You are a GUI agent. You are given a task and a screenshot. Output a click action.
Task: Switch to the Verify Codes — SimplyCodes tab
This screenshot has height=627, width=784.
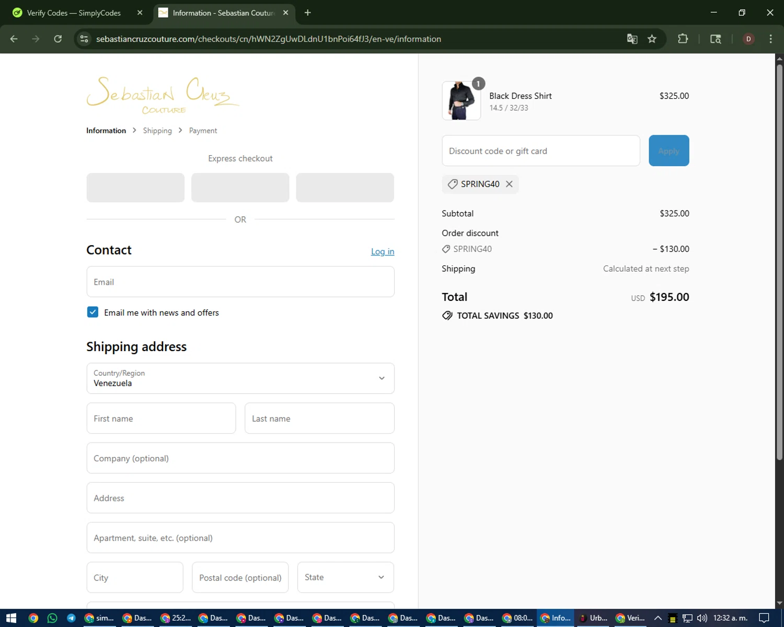click(x=74, y=13)
